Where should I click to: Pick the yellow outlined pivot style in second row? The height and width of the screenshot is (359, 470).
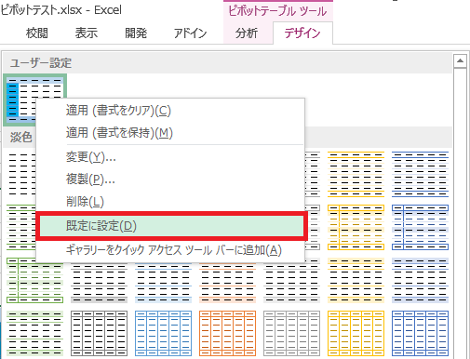tap(356, 227)
